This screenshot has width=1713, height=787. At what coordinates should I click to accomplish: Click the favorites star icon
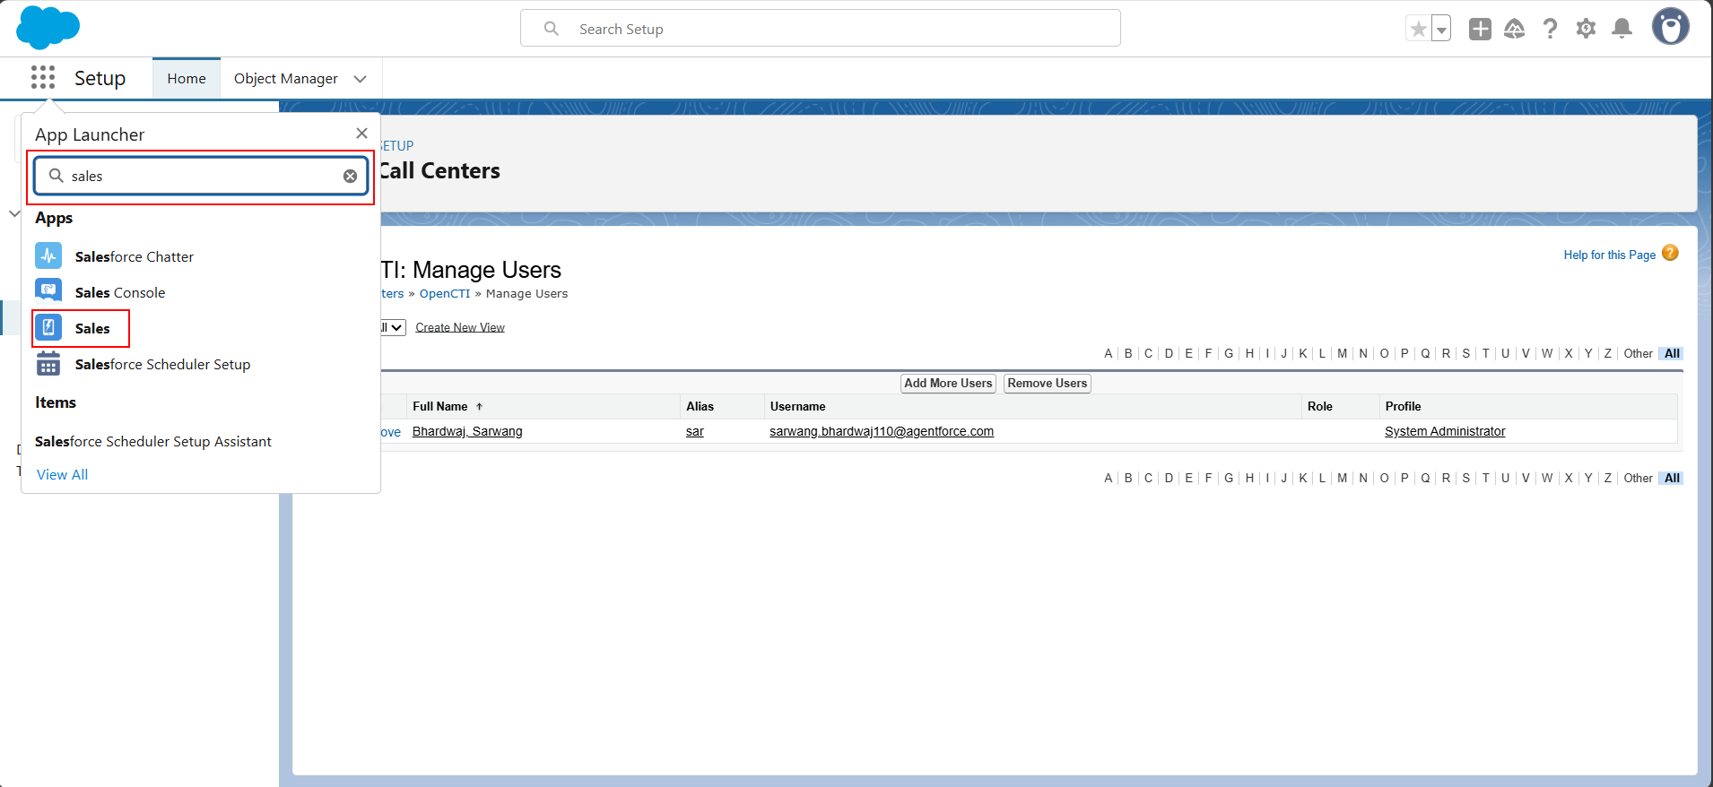(x=1419, y=30)
